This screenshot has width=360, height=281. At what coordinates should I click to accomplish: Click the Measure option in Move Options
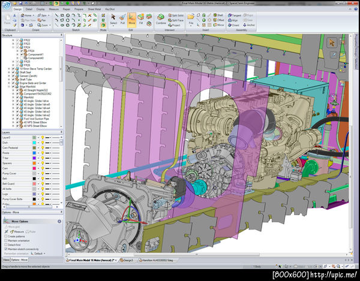(x=17, y=232)
